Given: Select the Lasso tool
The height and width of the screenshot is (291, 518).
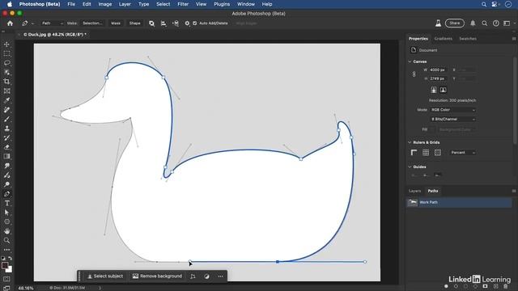Looking at the screenshot, I should click(6, 63).
